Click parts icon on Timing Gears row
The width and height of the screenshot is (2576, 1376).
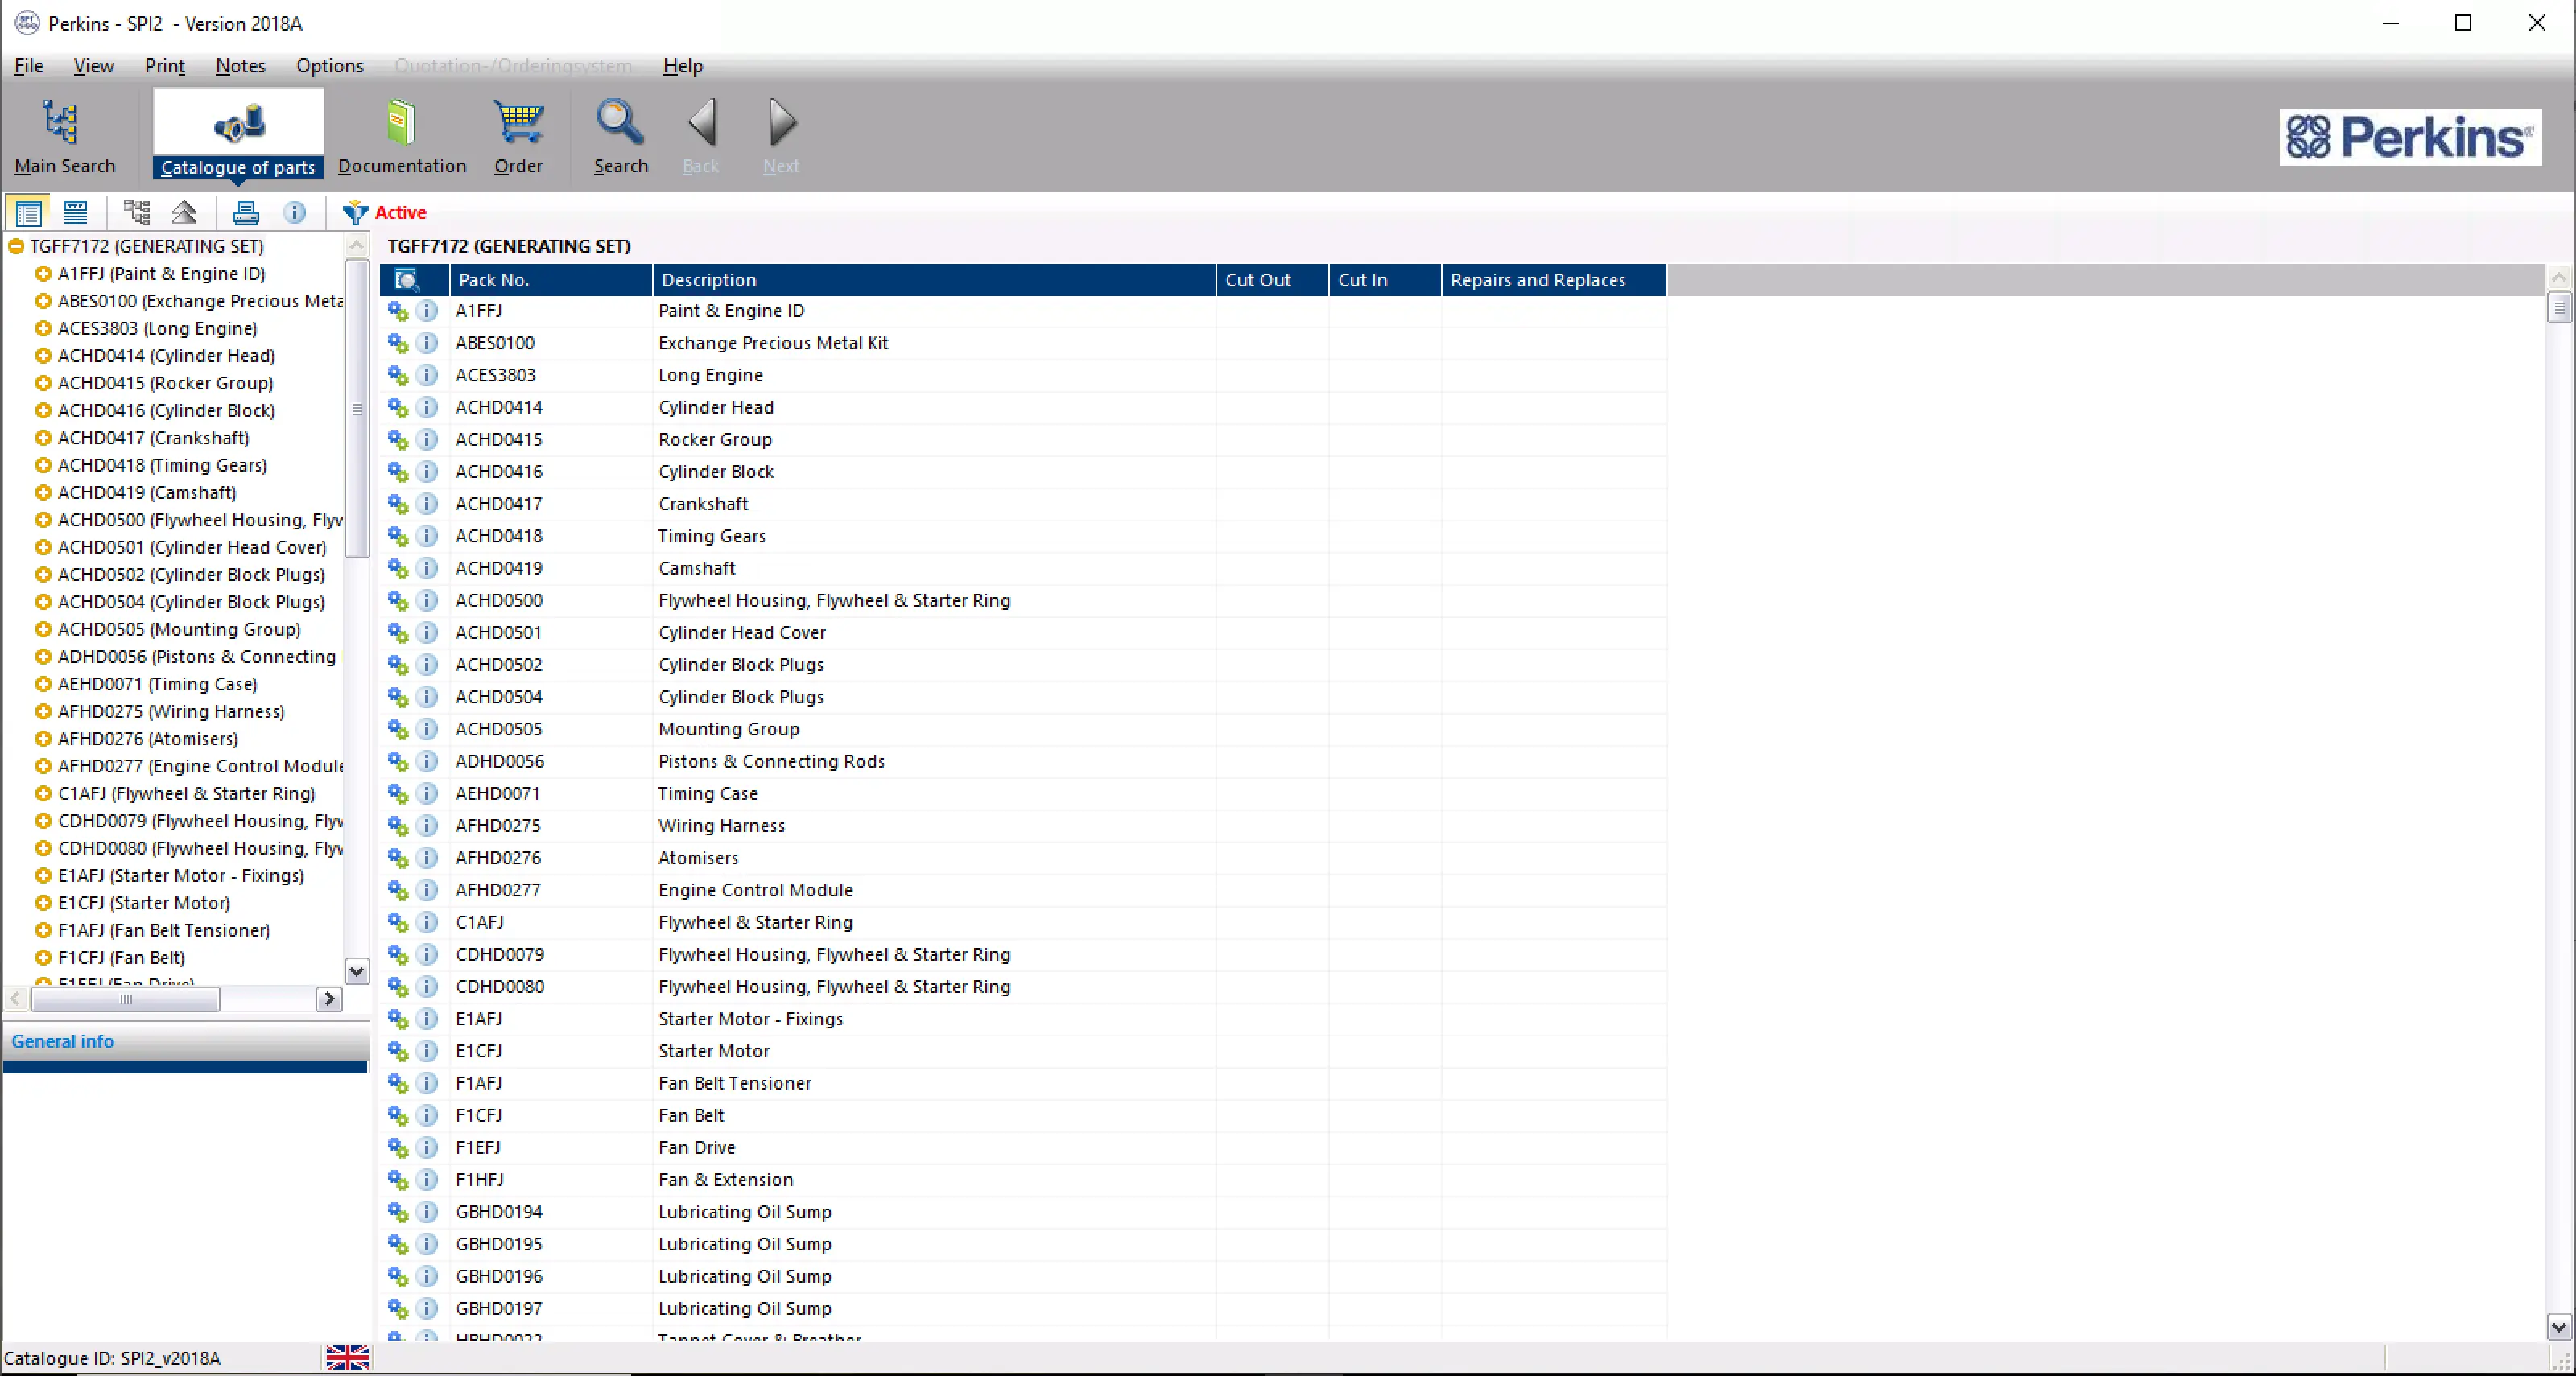point(398,536)
